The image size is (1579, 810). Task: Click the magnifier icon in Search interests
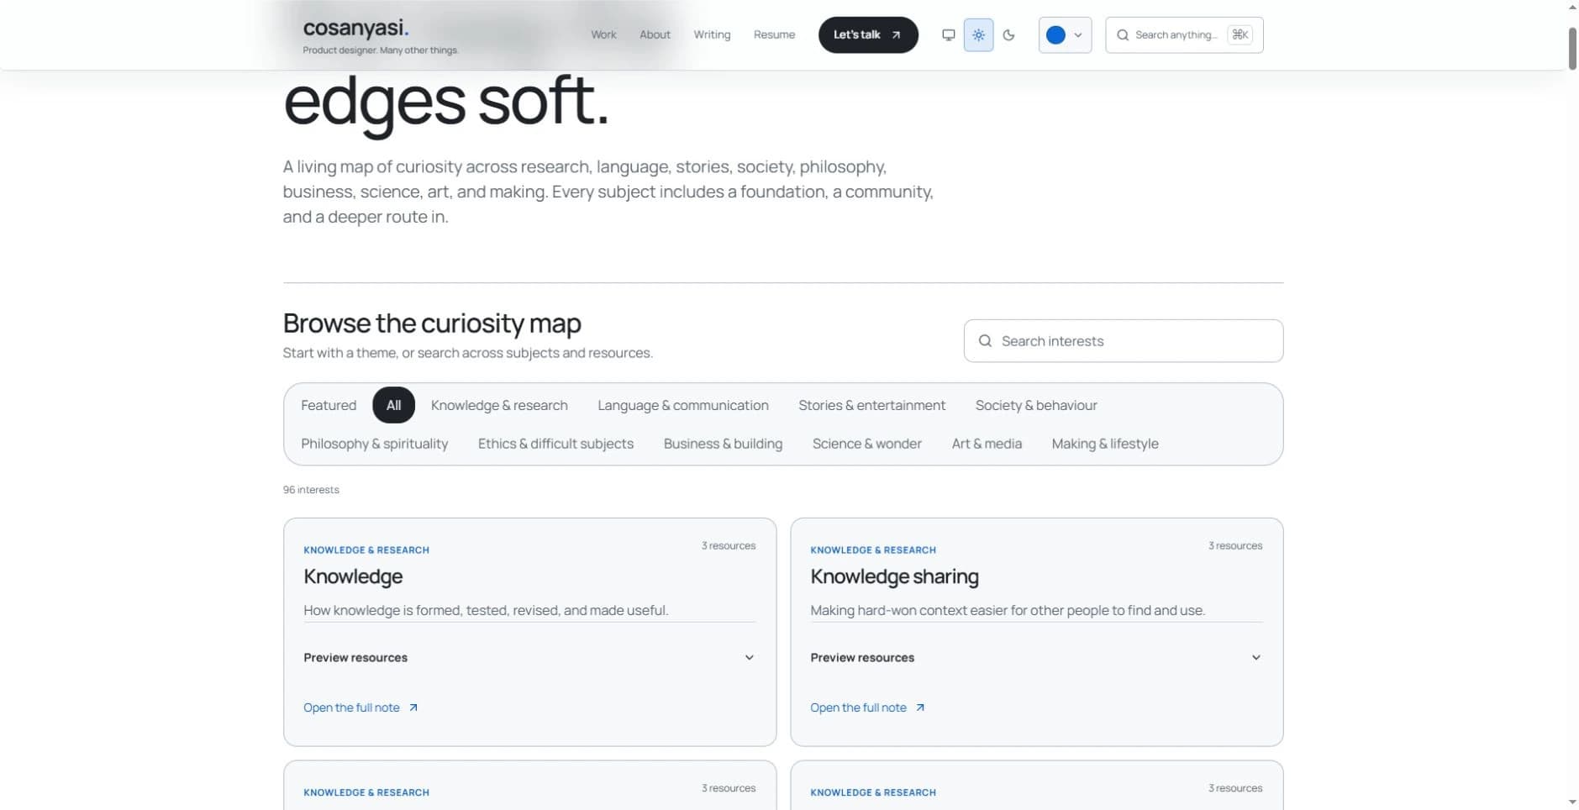pos(985,341)
